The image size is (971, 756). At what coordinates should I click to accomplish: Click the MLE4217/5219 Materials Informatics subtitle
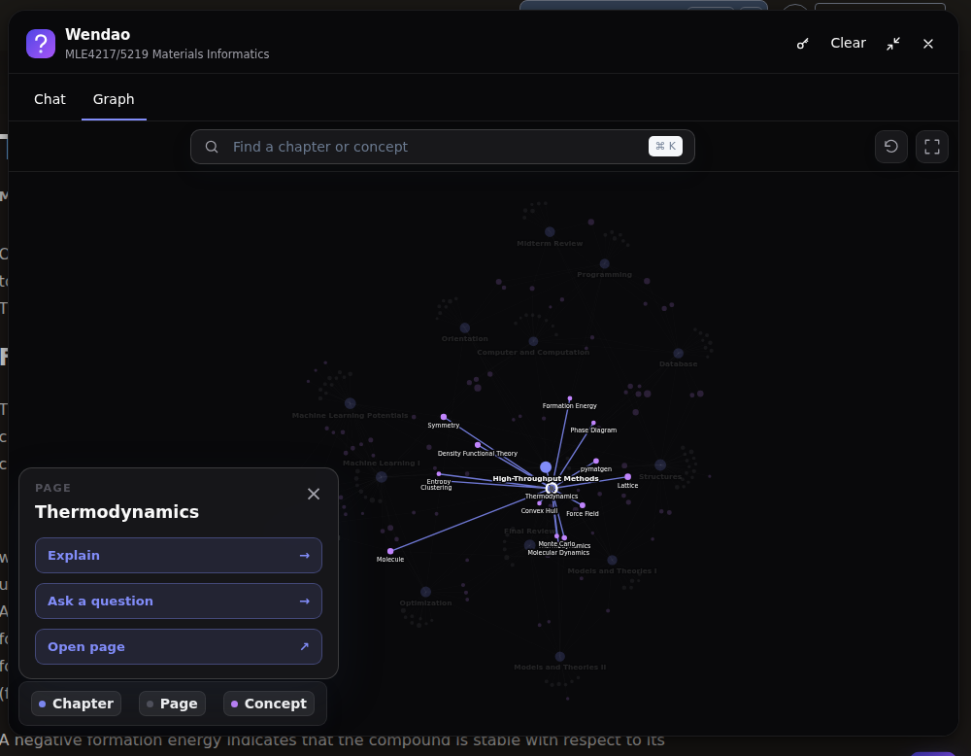[167, 53]
